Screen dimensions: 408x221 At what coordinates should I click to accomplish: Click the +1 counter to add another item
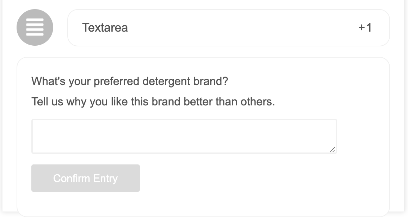365,28
